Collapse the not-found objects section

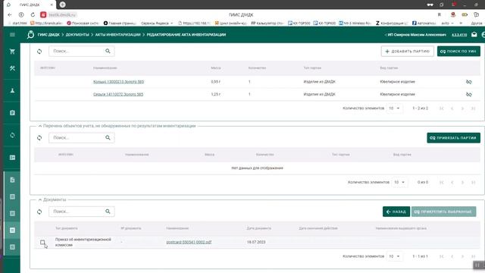click(x=40, y=126)
